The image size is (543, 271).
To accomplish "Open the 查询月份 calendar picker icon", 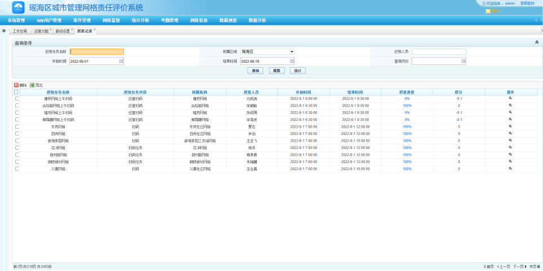I will point(463,61).
